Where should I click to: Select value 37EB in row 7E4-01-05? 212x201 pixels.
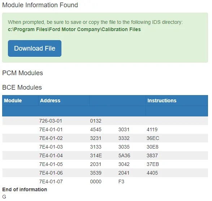coord(153,164)
